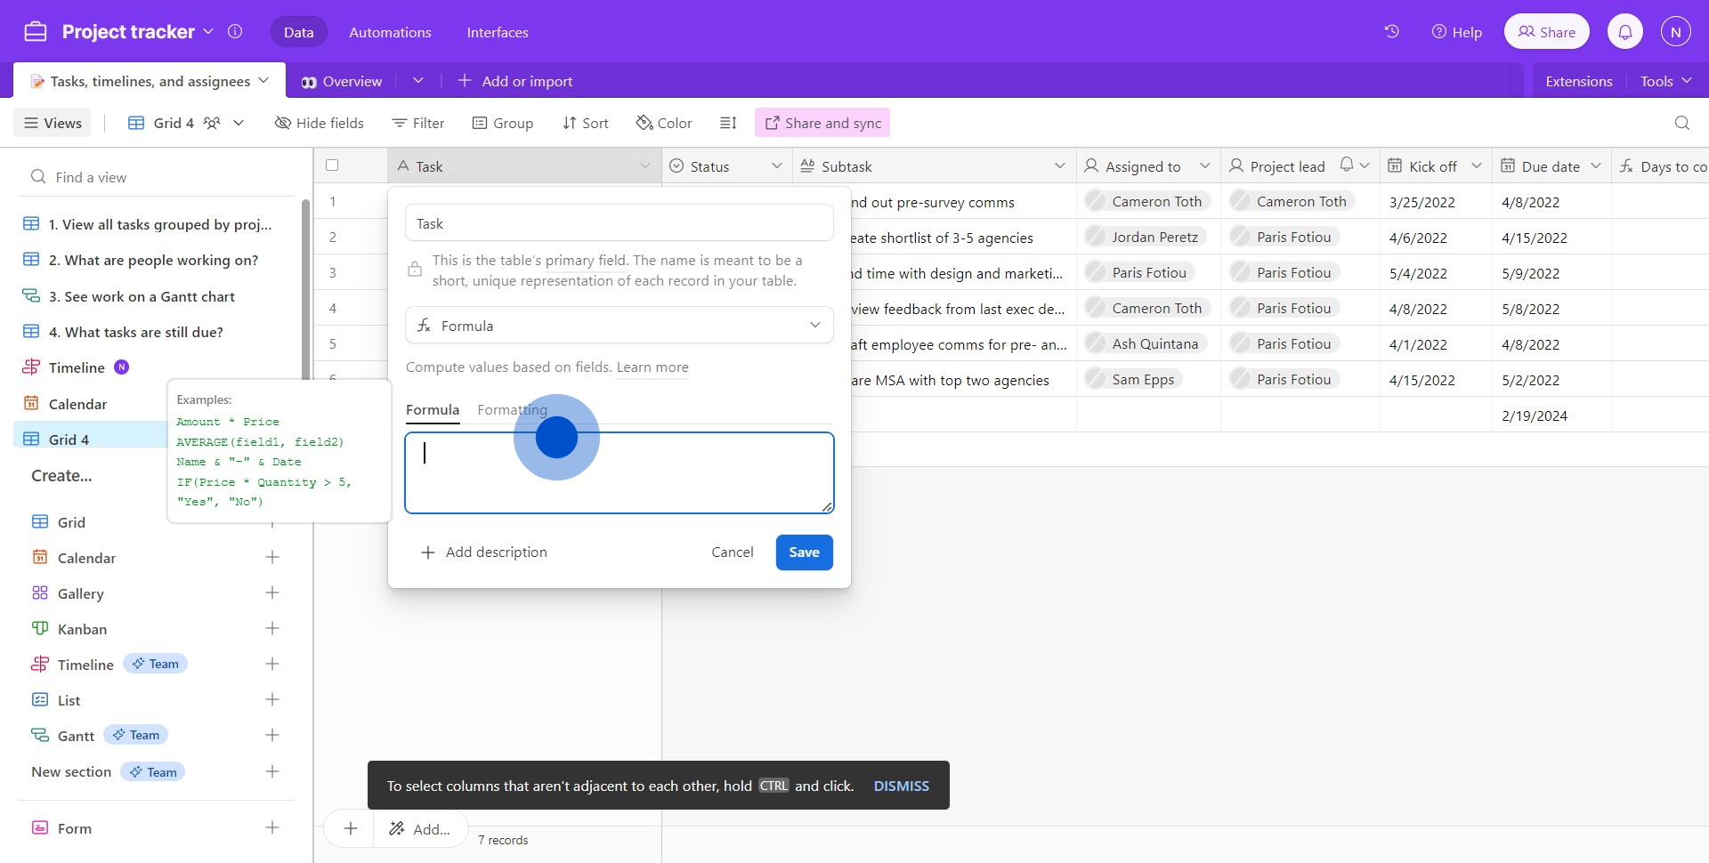
Task: Open the Tools dropdown menu
Action: click(x=1665, y=81)
